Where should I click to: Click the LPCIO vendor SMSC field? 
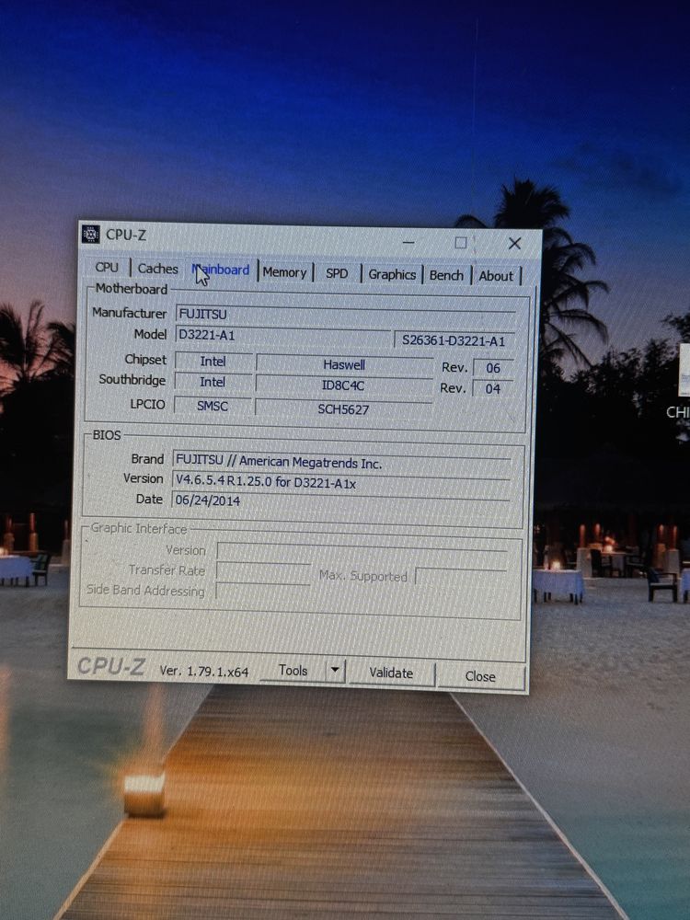[x=213, y=406]
